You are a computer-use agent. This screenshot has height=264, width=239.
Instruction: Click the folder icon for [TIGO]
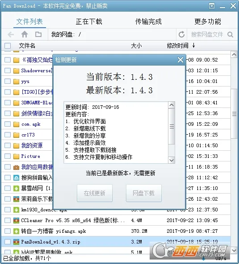[16, 92]
